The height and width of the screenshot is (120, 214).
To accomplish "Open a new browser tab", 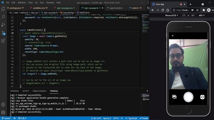I will pos(190,4).
